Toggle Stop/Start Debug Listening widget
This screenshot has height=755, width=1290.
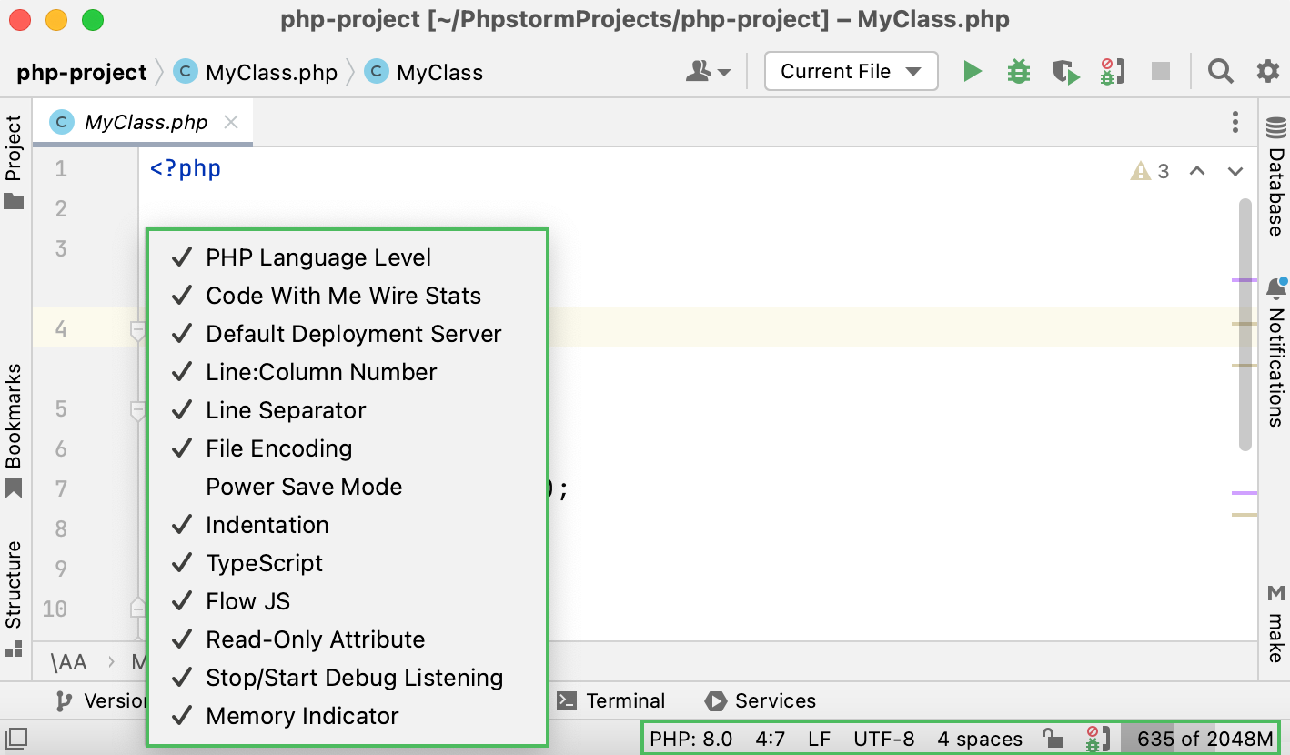point(347,678)
